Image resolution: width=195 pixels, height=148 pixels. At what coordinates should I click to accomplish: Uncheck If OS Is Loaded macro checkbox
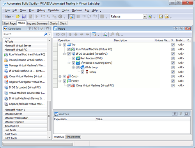coord(69,54)
